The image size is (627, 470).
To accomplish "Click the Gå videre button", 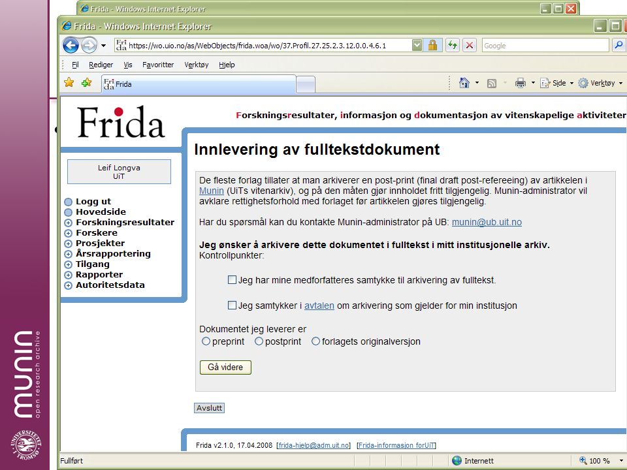I will click(225, 368).
